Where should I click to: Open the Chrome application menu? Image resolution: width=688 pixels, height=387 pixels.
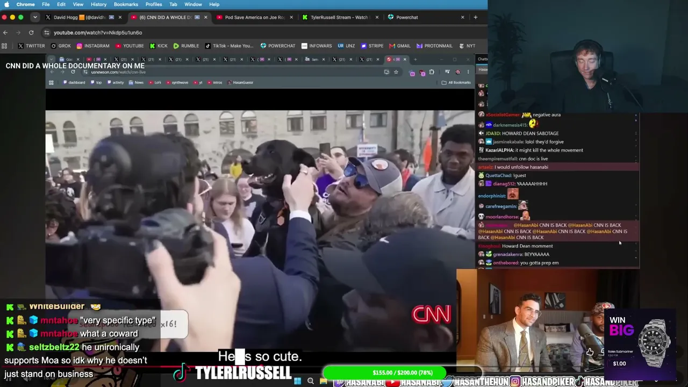[x=26, y=4]
